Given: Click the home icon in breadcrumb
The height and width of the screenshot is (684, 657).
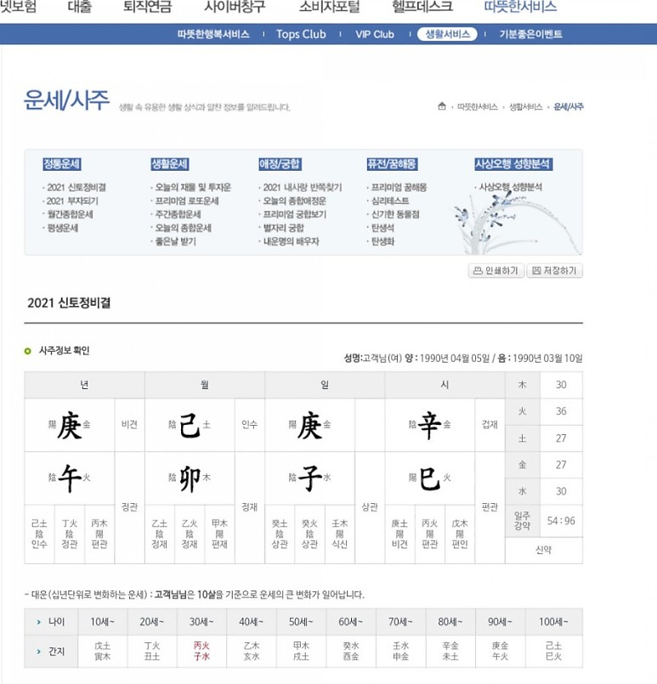Looking at the screenshot, I should pos(442,106).
